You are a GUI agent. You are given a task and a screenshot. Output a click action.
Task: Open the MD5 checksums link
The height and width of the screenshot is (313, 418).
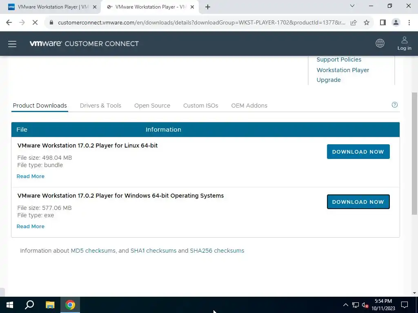[x=93, y=251]
